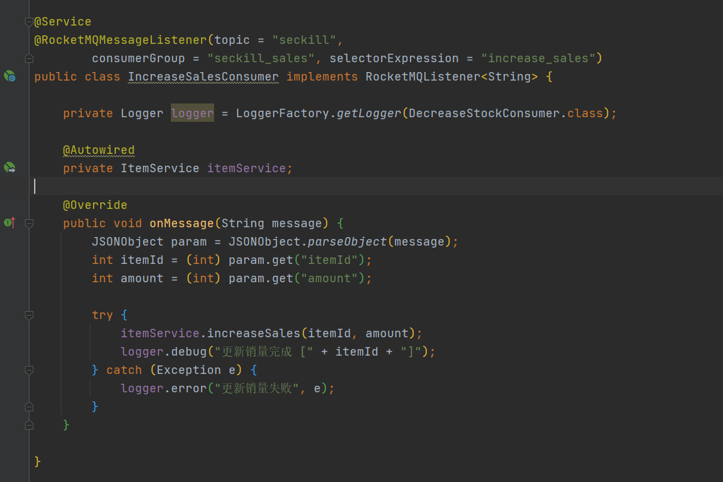The image size is (723, 482).
Task: Click the @Service annotation
Action: tap(63, 22)
